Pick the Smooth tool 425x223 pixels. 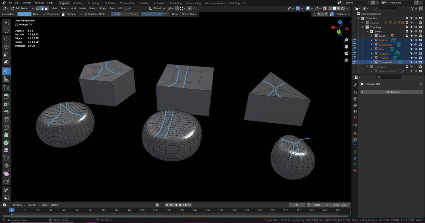click(x=6, y=150)
